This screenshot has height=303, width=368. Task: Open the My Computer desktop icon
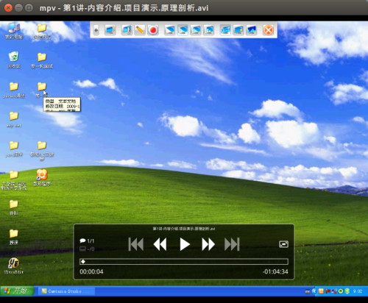(x=14, y=31)
